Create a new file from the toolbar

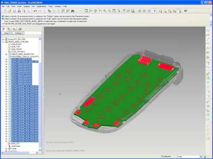tap(5, 11)
